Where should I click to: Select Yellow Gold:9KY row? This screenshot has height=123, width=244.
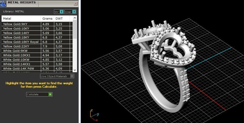click(37, 24)
